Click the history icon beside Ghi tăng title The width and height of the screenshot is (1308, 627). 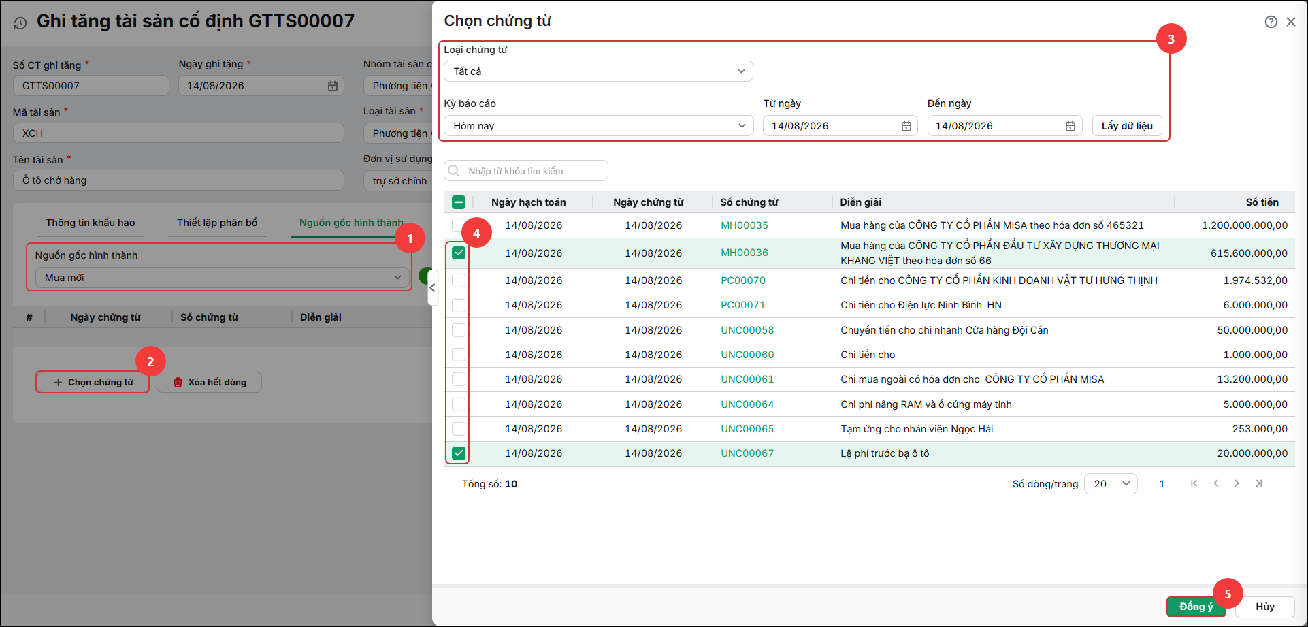point(20,23)
